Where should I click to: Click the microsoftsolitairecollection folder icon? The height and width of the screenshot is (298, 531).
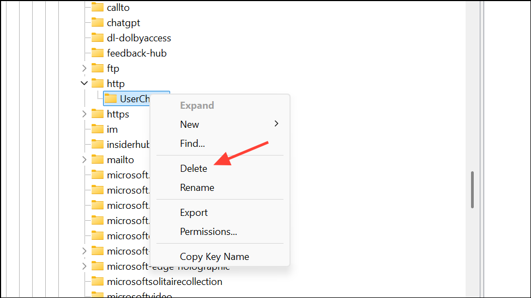click(x=98, y=282)
